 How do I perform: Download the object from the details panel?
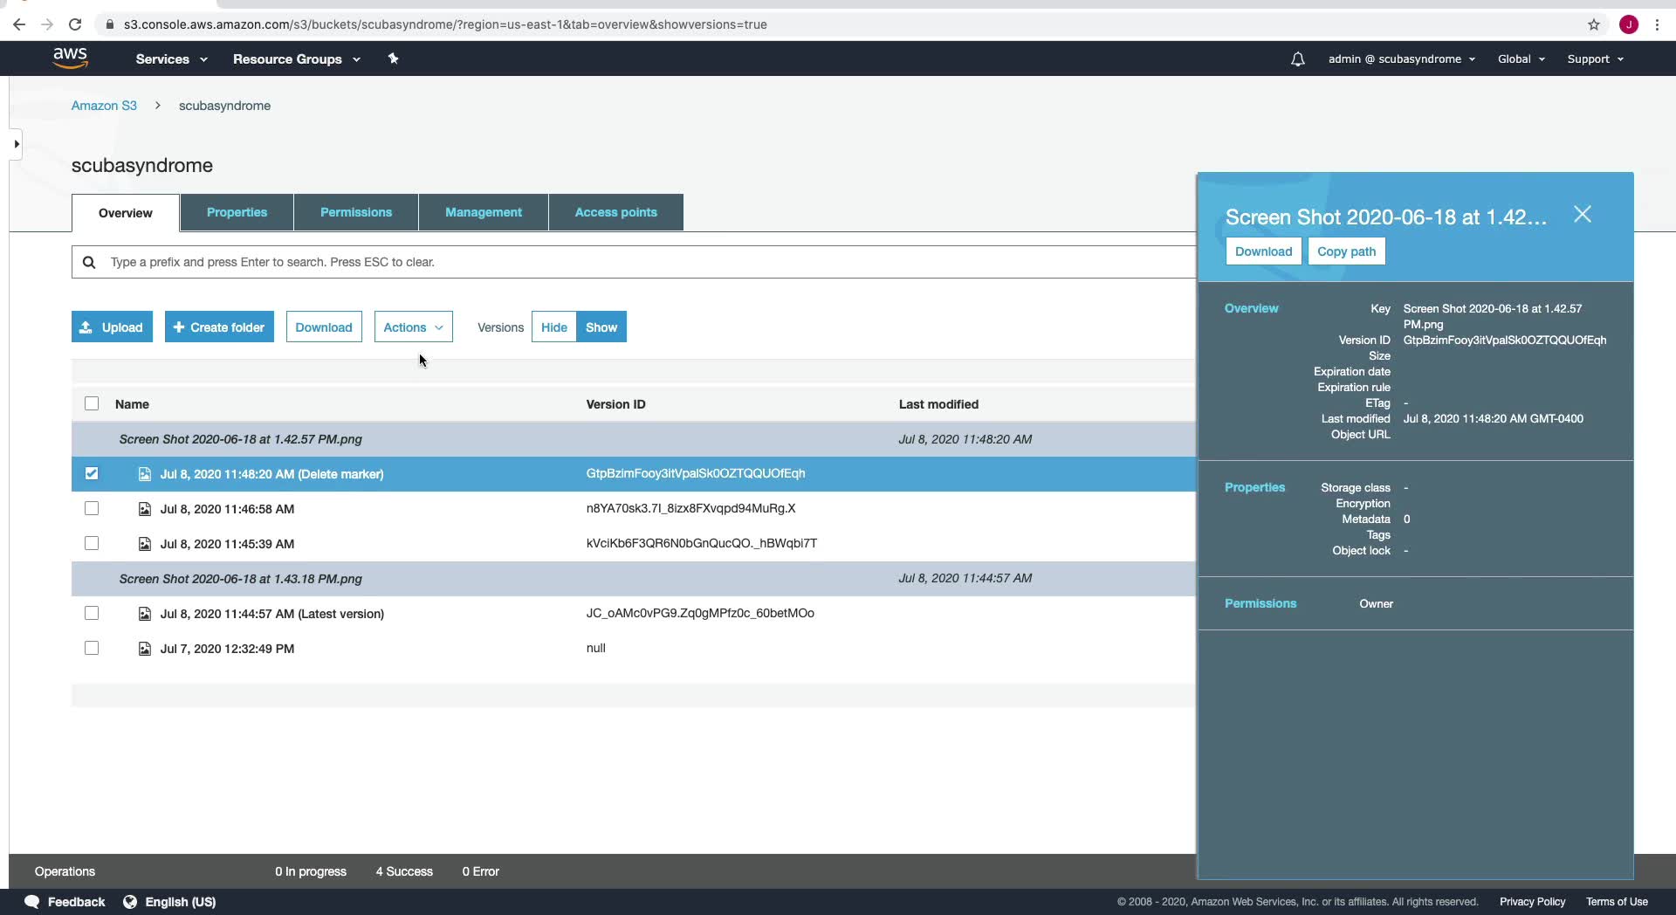coord(1263,251)
